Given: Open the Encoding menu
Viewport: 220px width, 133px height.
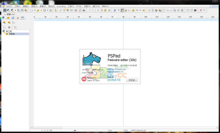Looking at the screenshot, I should (61, 6).
